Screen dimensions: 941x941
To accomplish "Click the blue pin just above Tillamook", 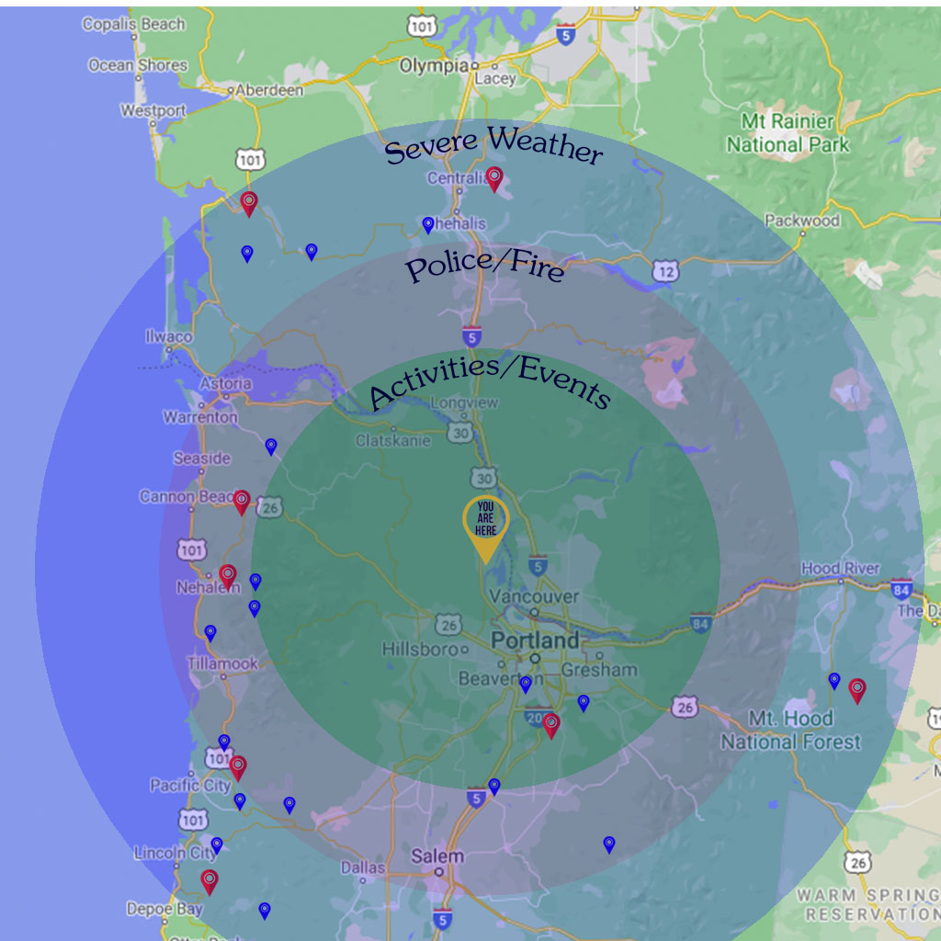I will click(x=210, y=633).
